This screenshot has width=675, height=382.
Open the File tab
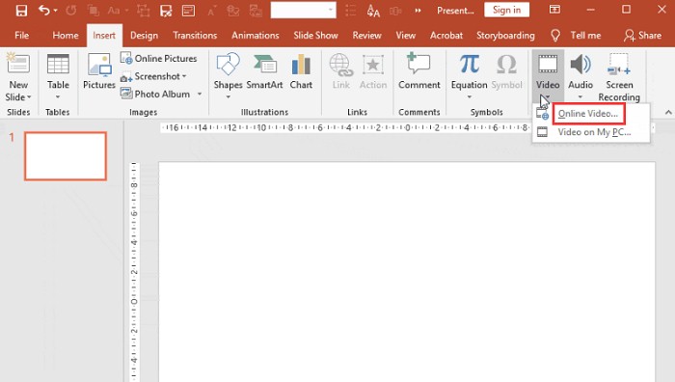point(22,36)
